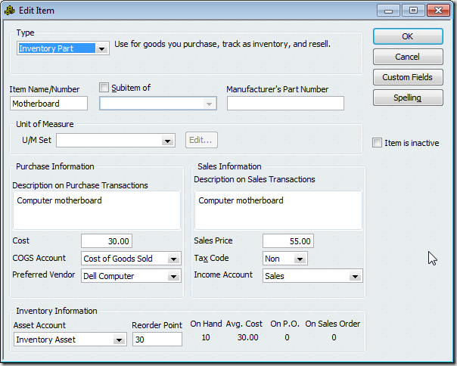The width and height of the screenshot is (457, 366).
Task: Click the Reorder Point field
Action: coord(157,340)
